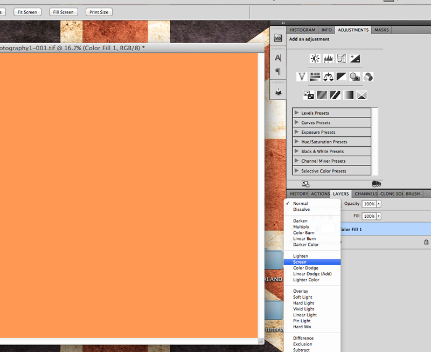Add an Exposure adjustment
Viewport: 431px width, 352px height.
(x=355, y=59)
